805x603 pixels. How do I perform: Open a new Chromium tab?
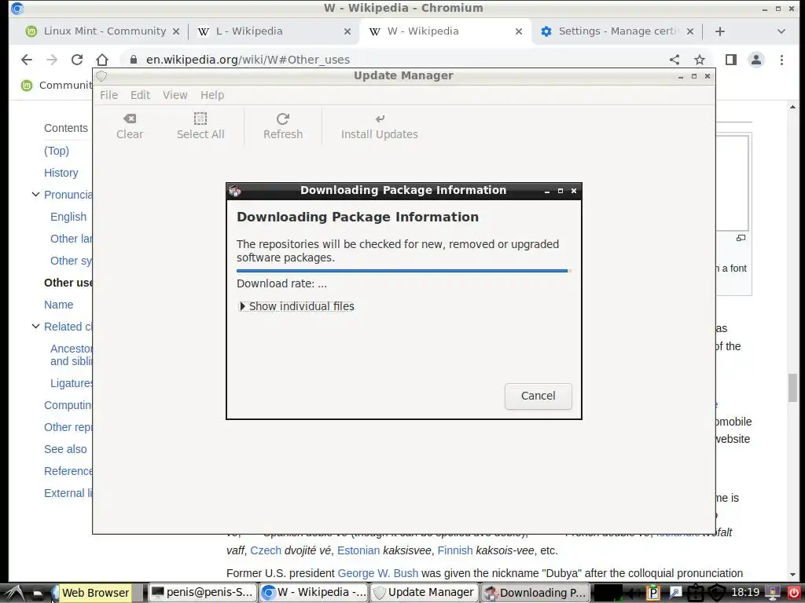coord(720,31)
